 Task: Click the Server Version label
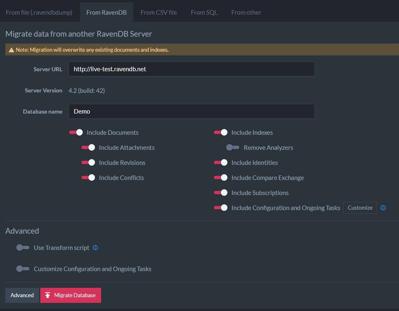[x=44, y=90]
